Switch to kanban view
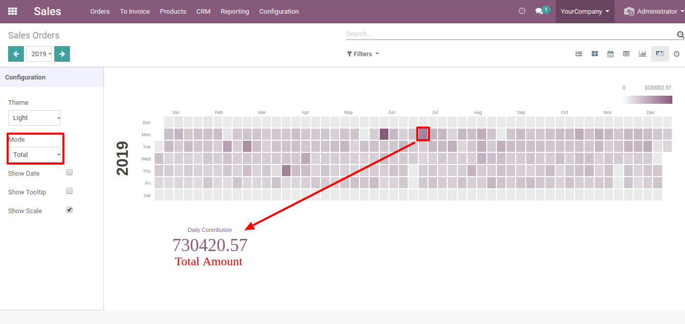Image resolution: width=685 pixels, height=324 pixels. [595, 54]
